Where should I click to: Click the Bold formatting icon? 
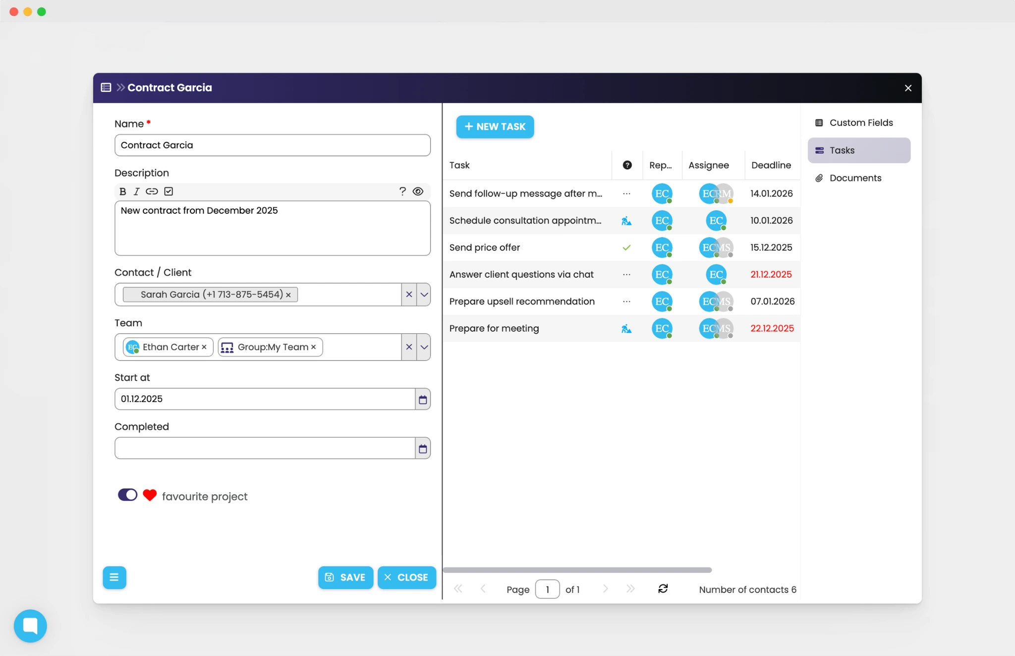(123, 191)
